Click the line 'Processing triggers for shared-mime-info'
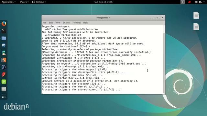Screen dimensions: 207x116 pos(81,90)
